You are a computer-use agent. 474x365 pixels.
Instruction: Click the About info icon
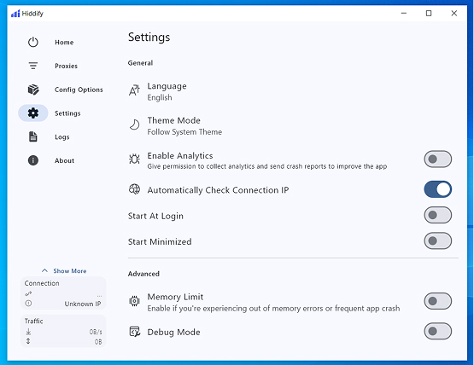point(33,160)
